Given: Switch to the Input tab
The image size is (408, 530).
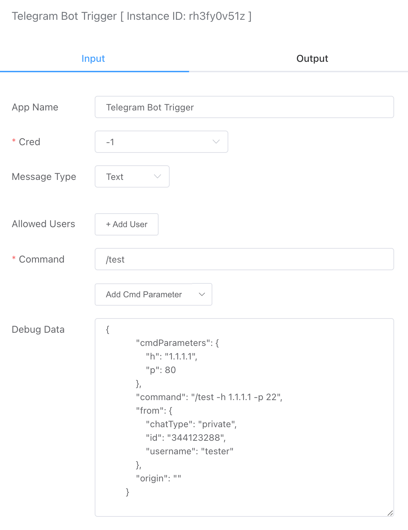Looking at the screenshot, I should tap(93, 59).
